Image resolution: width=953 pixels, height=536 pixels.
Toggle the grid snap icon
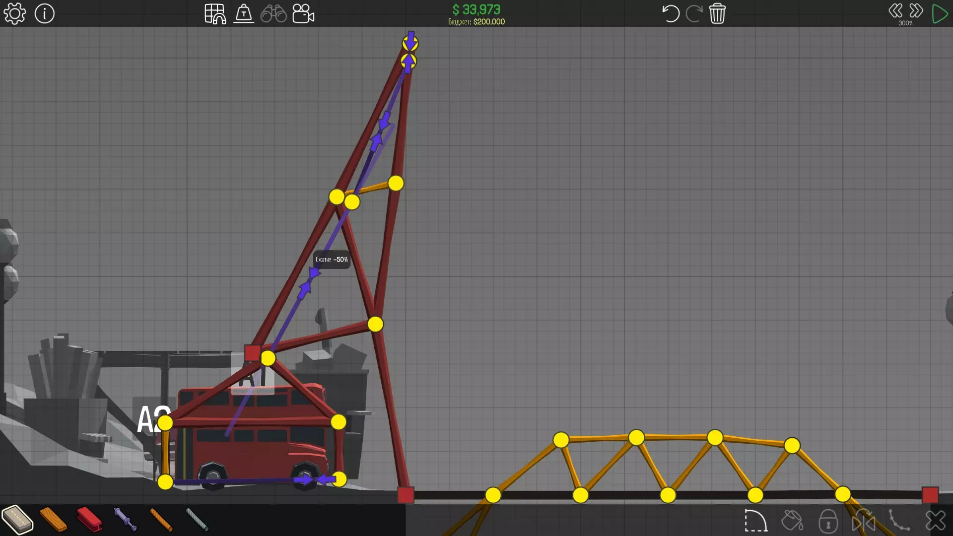click(x=215, y=13)
